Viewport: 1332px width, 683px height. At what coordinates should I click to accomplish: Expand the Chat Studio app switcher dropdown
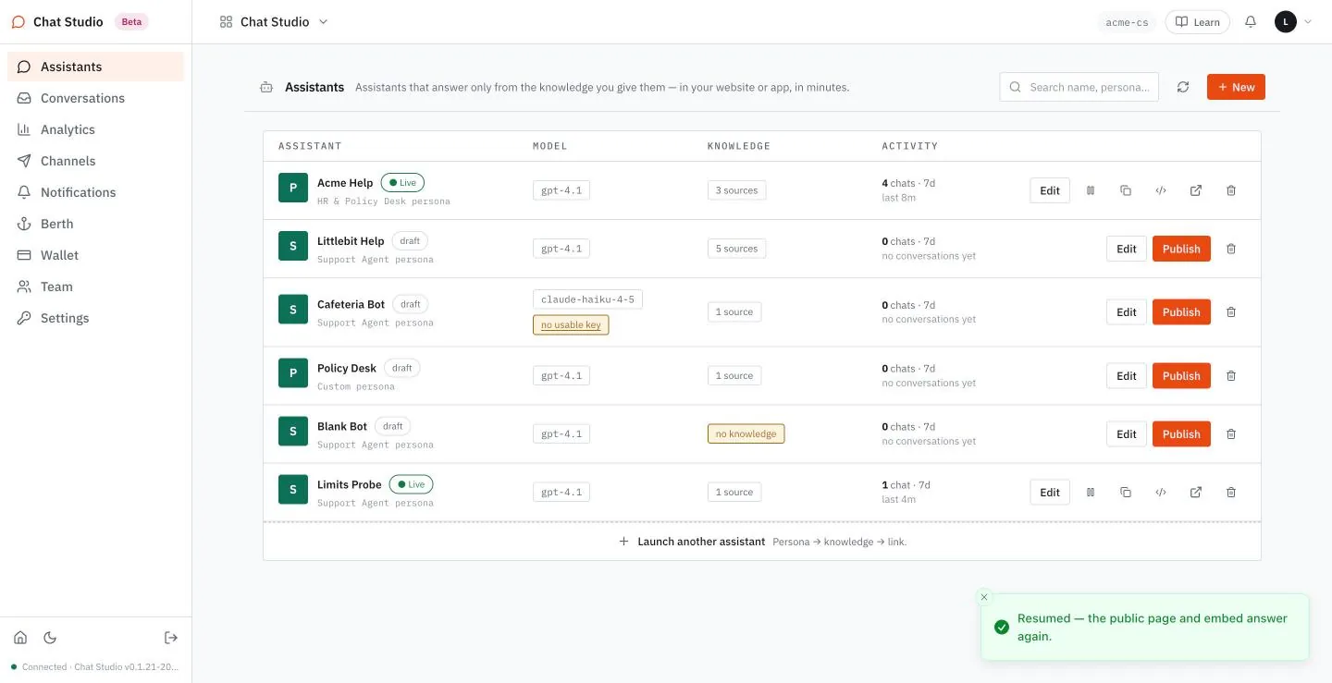tap(274, 21)
